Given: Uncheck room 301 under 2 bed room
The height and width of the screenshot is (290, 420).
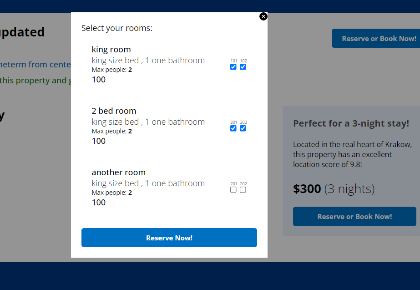Looking at the screenshot, I should (233, 128).
